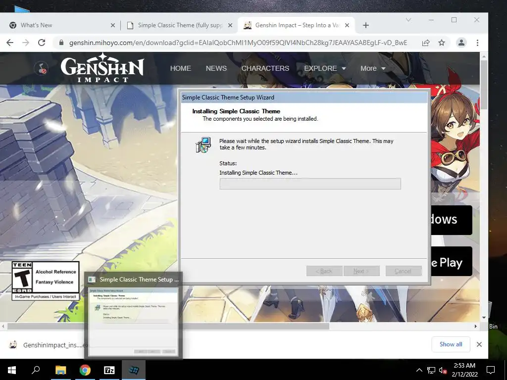This screenshot has width=507, height=380.
Task: Click the muted volume tray icon
Action: 443,370
